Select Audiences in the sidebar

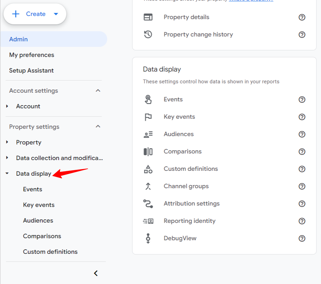click(38, 220)
